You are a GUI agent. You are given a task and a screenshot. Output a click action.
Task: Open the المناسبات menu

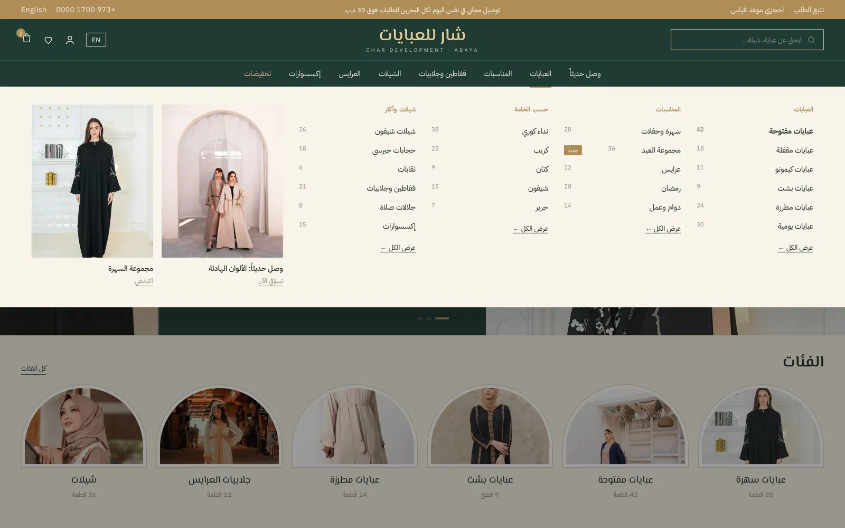[x=498, y=73]
